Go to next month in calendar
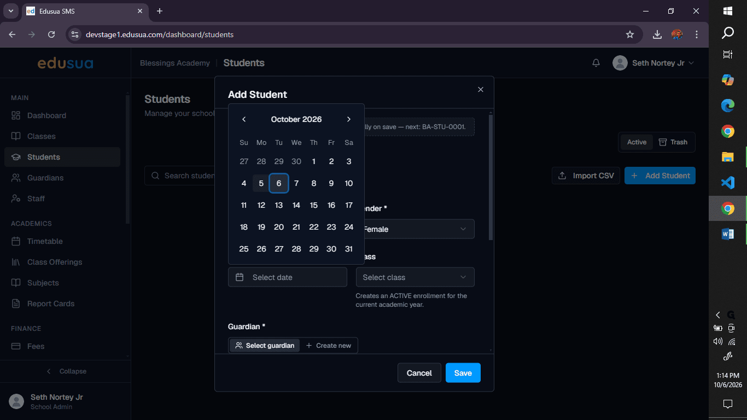Screen dimensions: 747x420 [x=349, y=119]
